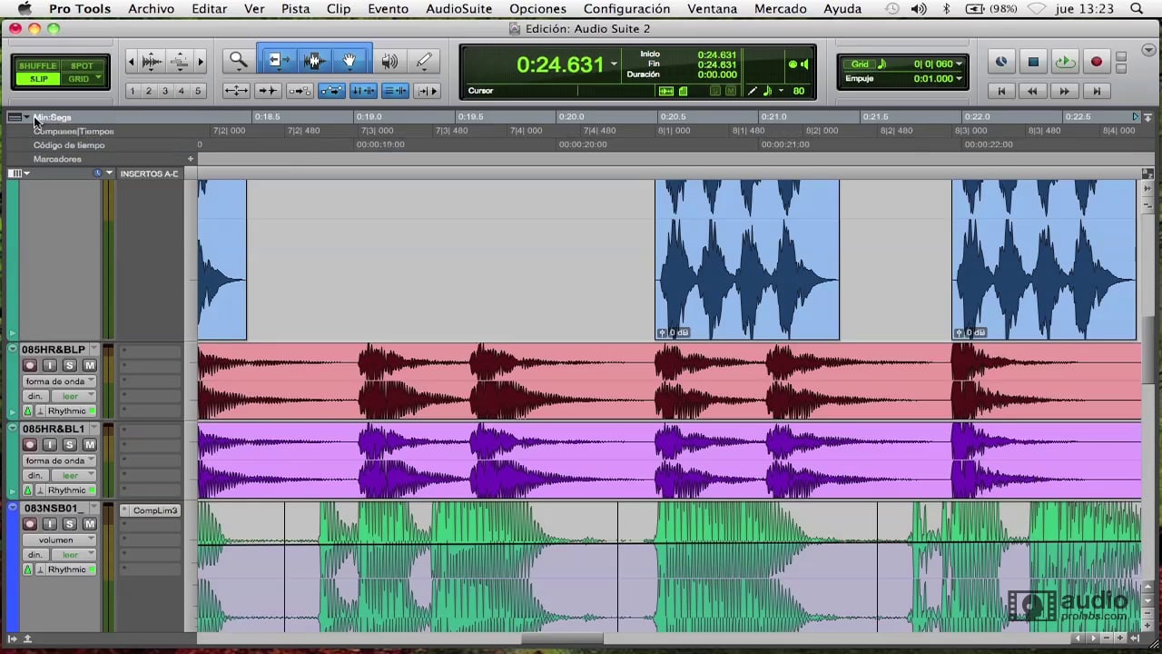Toggle Automation Follows Edit button
1162x654 pixels.
pyautogui.click(x=331, y=91)
